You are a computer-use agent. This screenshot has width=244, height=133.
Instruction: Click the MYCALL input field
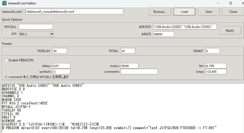coord(36,27)
